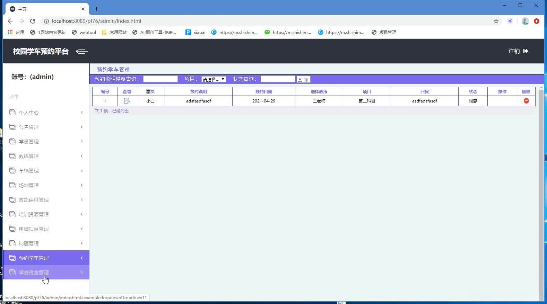Expand 教练评价管理 menu chevron
Image resolution: width=547 pixels, height=304 pixels.
tap(82, 199)
